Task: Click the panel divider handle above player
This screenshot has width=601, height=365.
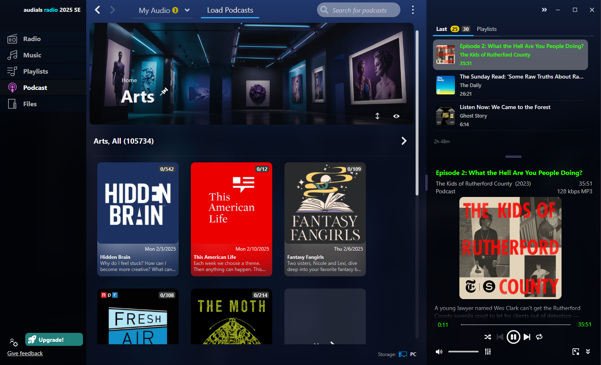Action: pyautogui.click(x=514, y=157)
